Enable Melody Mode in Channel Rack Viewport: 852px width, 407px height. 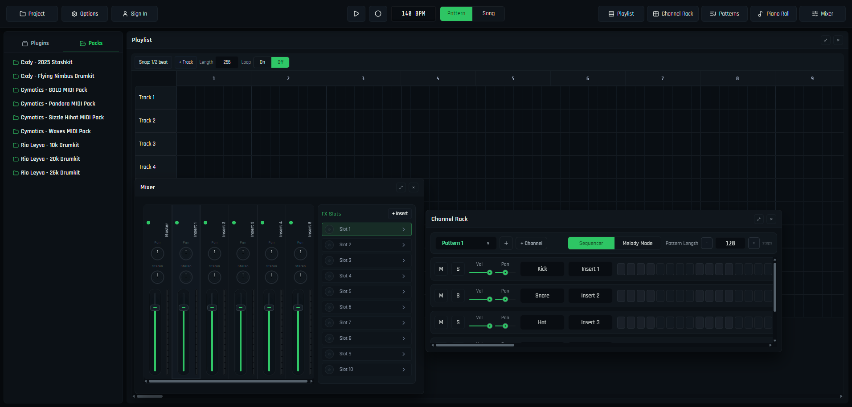[637, 243]
